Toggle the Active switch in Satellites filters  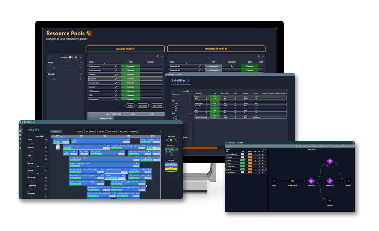click(x=188, y=91)
